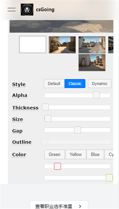Select the Dynamic crosshair style
This screenshot has width=119, height=209.
click(x=100, y=84)
